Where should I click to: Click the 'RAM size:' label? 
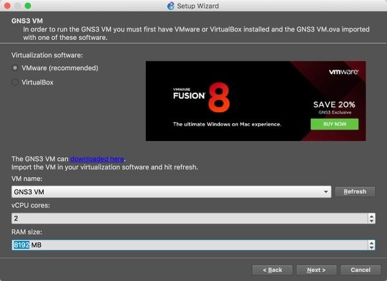pyautogui.click(x=26, y=232)
